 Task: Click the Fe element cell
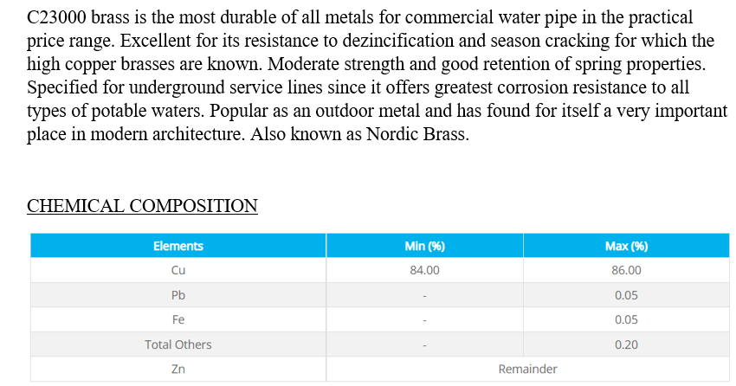pos(178,319)
